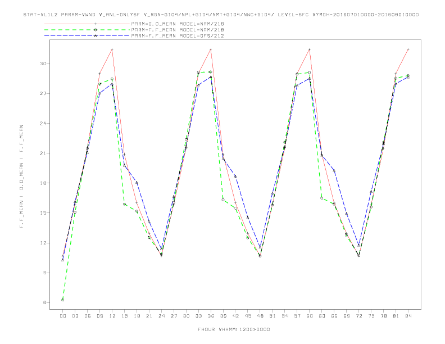The height and width of the screenshot is (344, 445).
Task: Select legend entry PARM=F.F_MEAN MODEL=NAM/218
Action: pos(178,30)
